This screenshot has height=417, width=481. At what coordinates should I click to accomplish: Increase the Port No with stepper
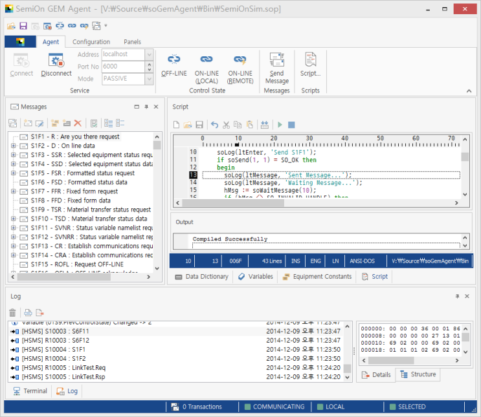[x=149, y=64]
